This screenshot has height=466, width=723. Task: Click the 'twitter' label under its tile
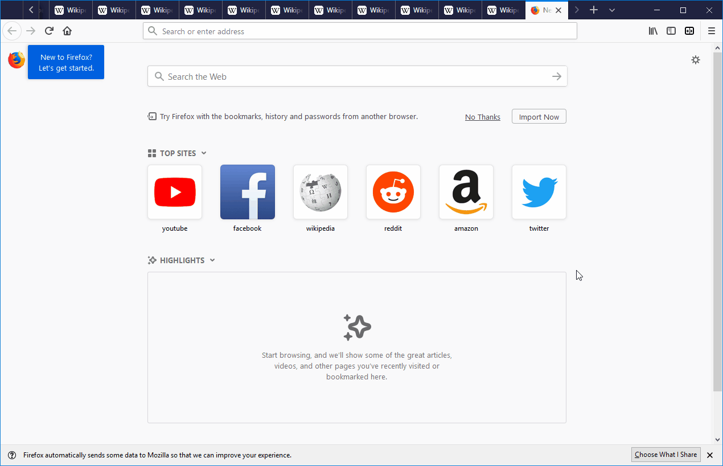(539, 228)
